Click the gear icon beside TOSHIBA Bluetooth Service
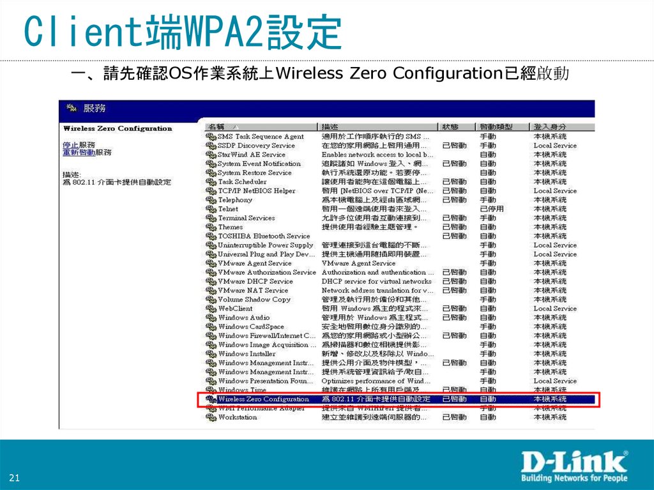The height and width of the screenshot is (490, 654). click(211, 236)
